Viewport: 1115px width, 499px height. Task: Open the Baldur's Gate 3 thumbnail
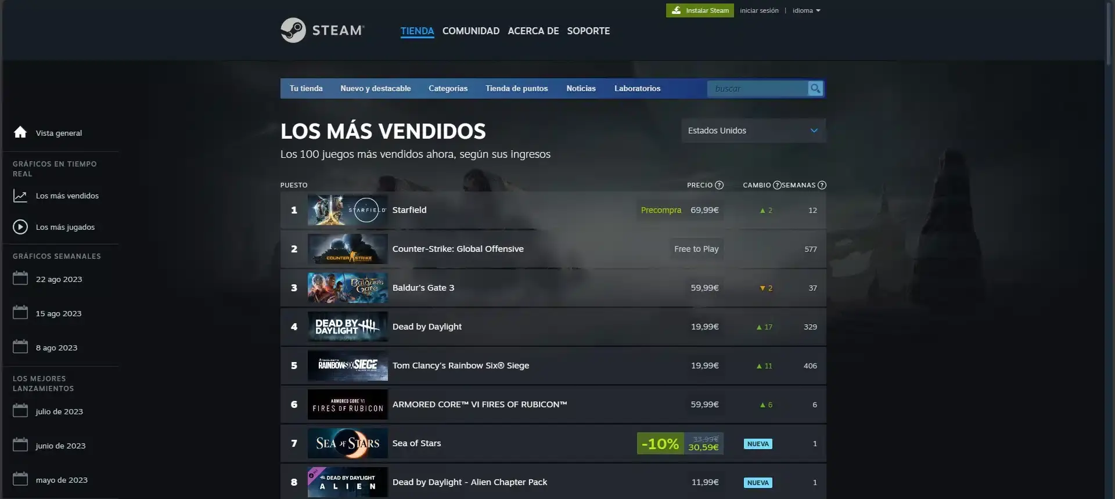[x=347, y=288]
